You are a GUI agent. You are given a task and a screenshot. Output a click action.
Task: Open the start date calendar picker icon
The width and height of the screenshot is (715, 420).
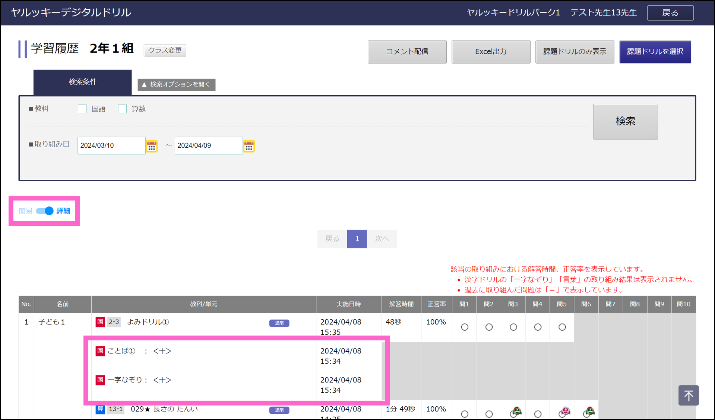[x=152, y=146]
